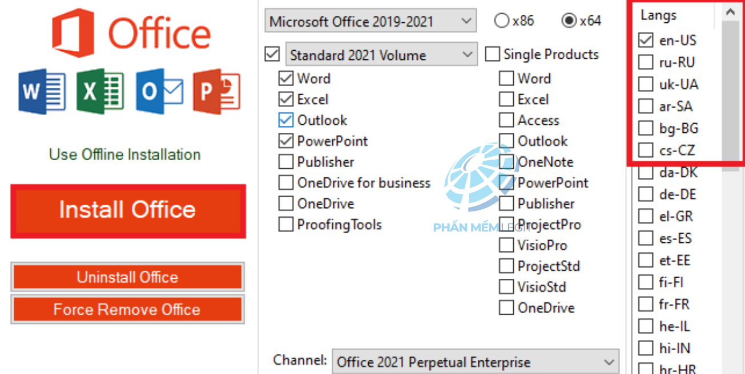The height and width of the screenshot is (374, 745).
Task: Click the Excel application icon
Action: 100,92
